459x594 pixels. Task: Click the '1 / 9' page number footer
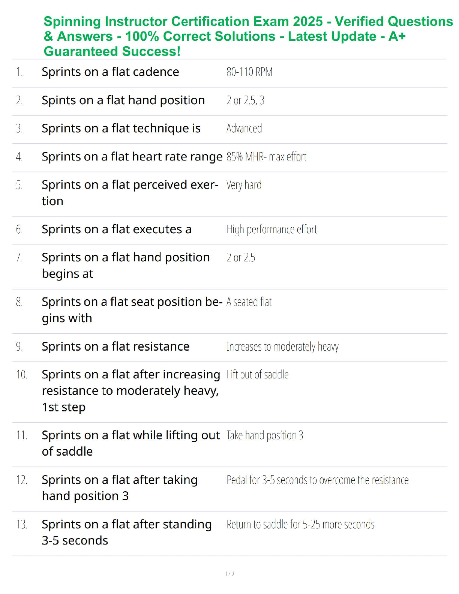pyautogui.click(x=229, y=573)
